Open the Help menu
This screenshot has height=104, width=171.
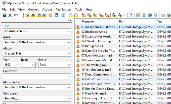click(89, 9)
